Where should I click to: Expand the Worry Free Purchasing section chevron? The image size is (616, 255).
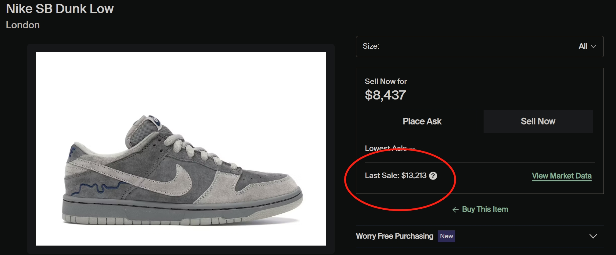coord(593,236)
